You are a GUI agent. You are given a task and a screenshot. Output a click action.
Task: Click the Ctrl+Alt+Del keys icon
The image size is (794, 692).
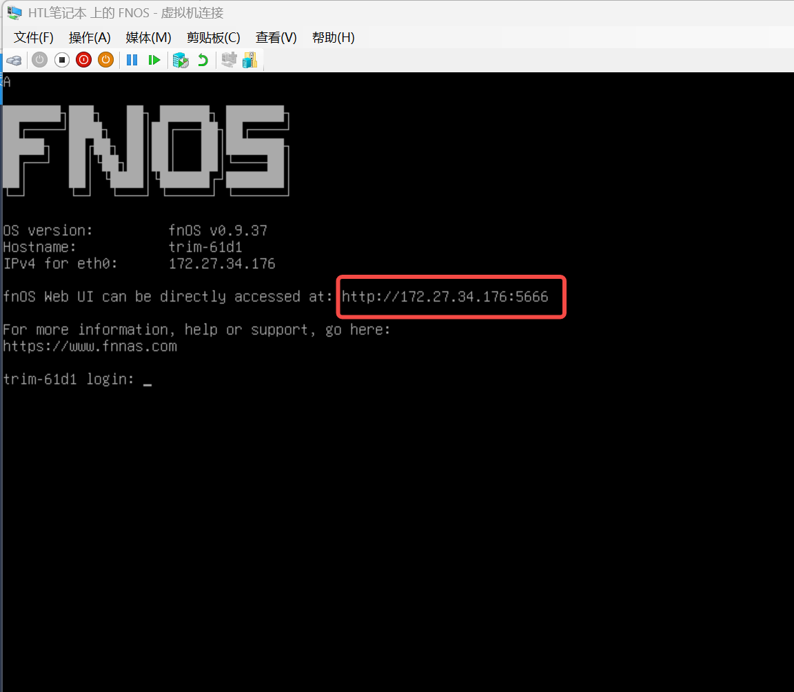[14, 60]
